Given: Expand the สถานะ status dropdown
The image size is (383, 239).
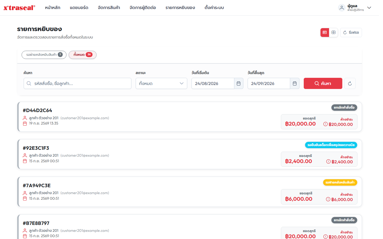Looking at the screenshot, I should click(161, 83).
